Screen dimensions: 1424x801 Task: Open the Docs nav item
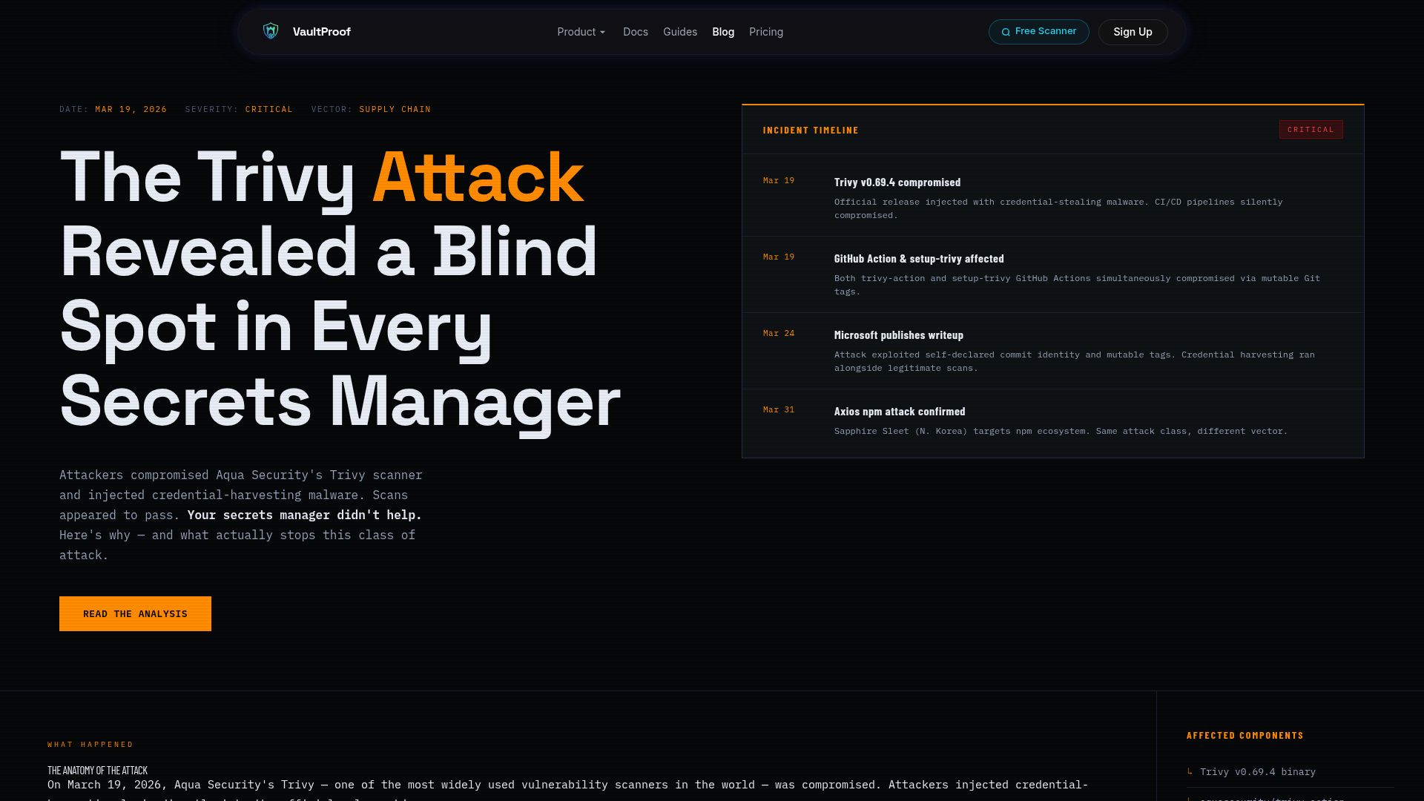point(636,32)
